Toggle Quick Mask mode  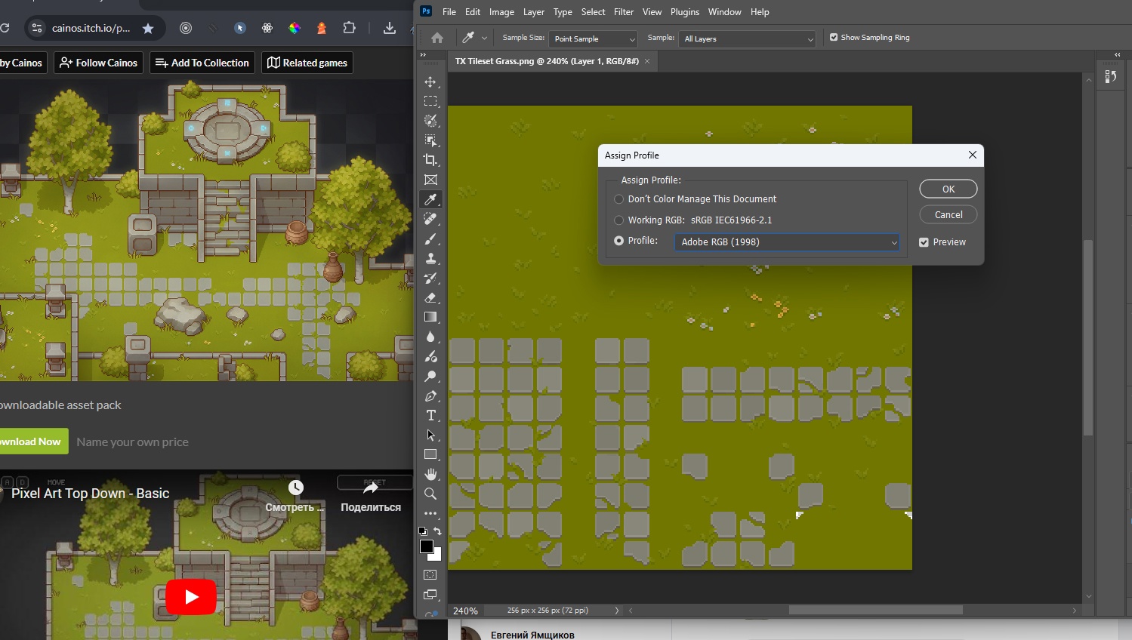[430, 575]
